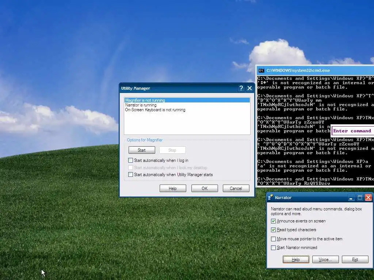Check 'Start Narrator minimized'
The width and height of the screenshot is (374, 280).
pyautogui.click(x=273, y=248)
